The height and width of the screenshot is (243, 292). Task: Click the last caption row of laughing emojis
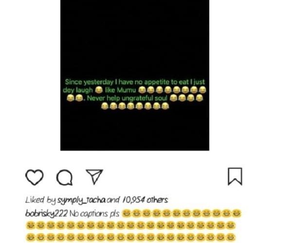click(131, 238)
